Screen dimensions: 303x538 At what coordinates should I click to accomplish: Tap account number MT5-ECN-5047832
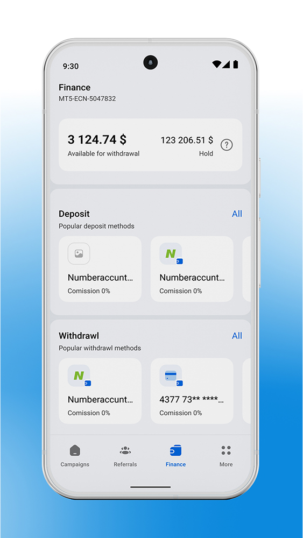(87, 99)
